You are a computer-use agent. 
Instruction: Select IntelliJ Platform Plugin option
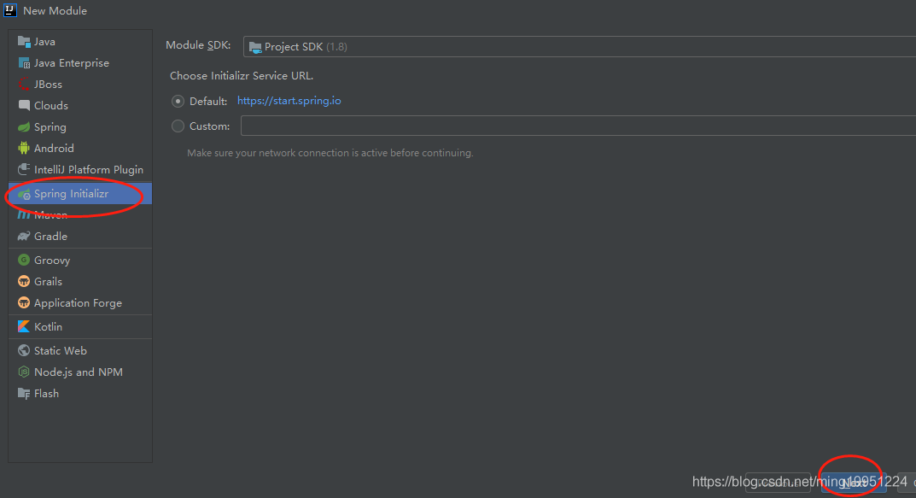(x=88, y=169)
